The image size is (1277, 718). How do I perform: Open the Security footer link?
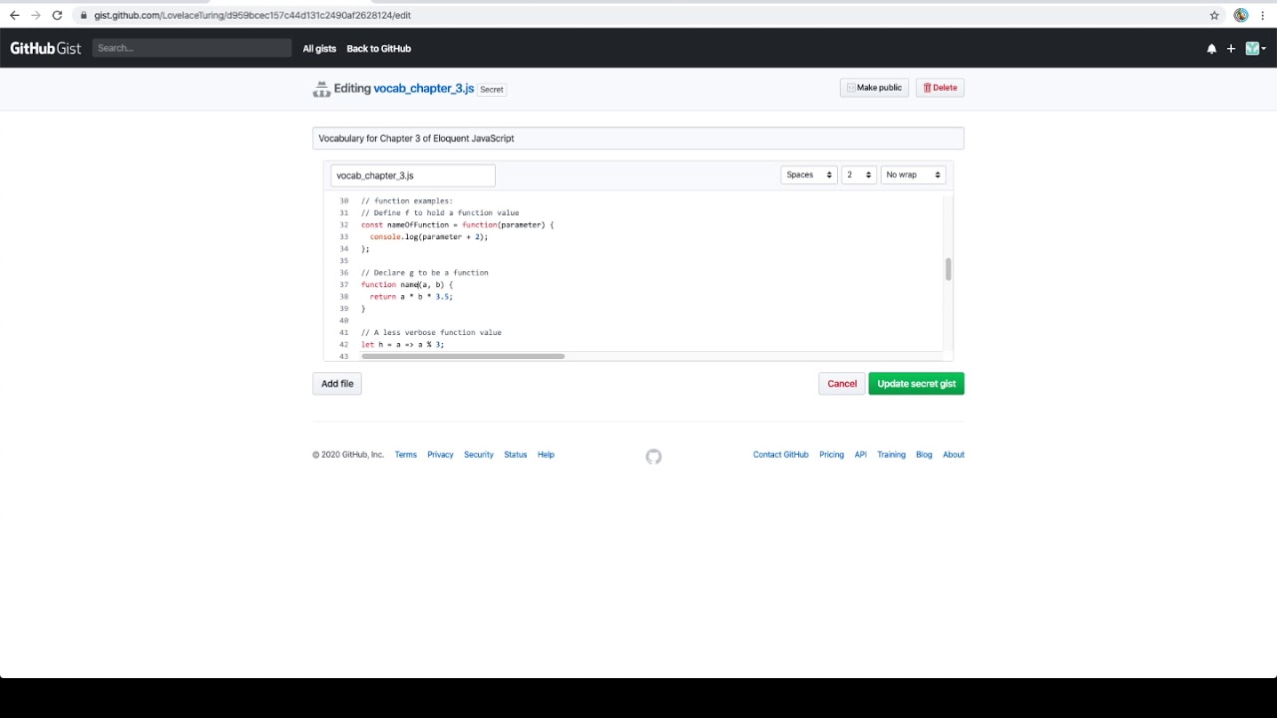tap(479, 455)
